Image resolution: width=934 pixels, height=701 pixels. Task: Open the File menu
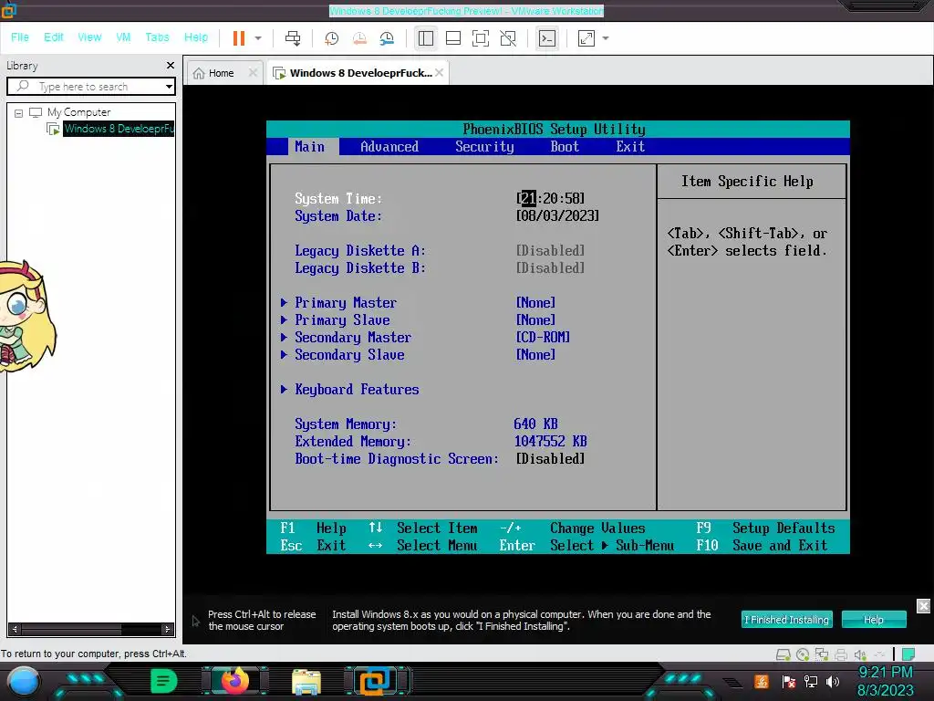[20, 37]
